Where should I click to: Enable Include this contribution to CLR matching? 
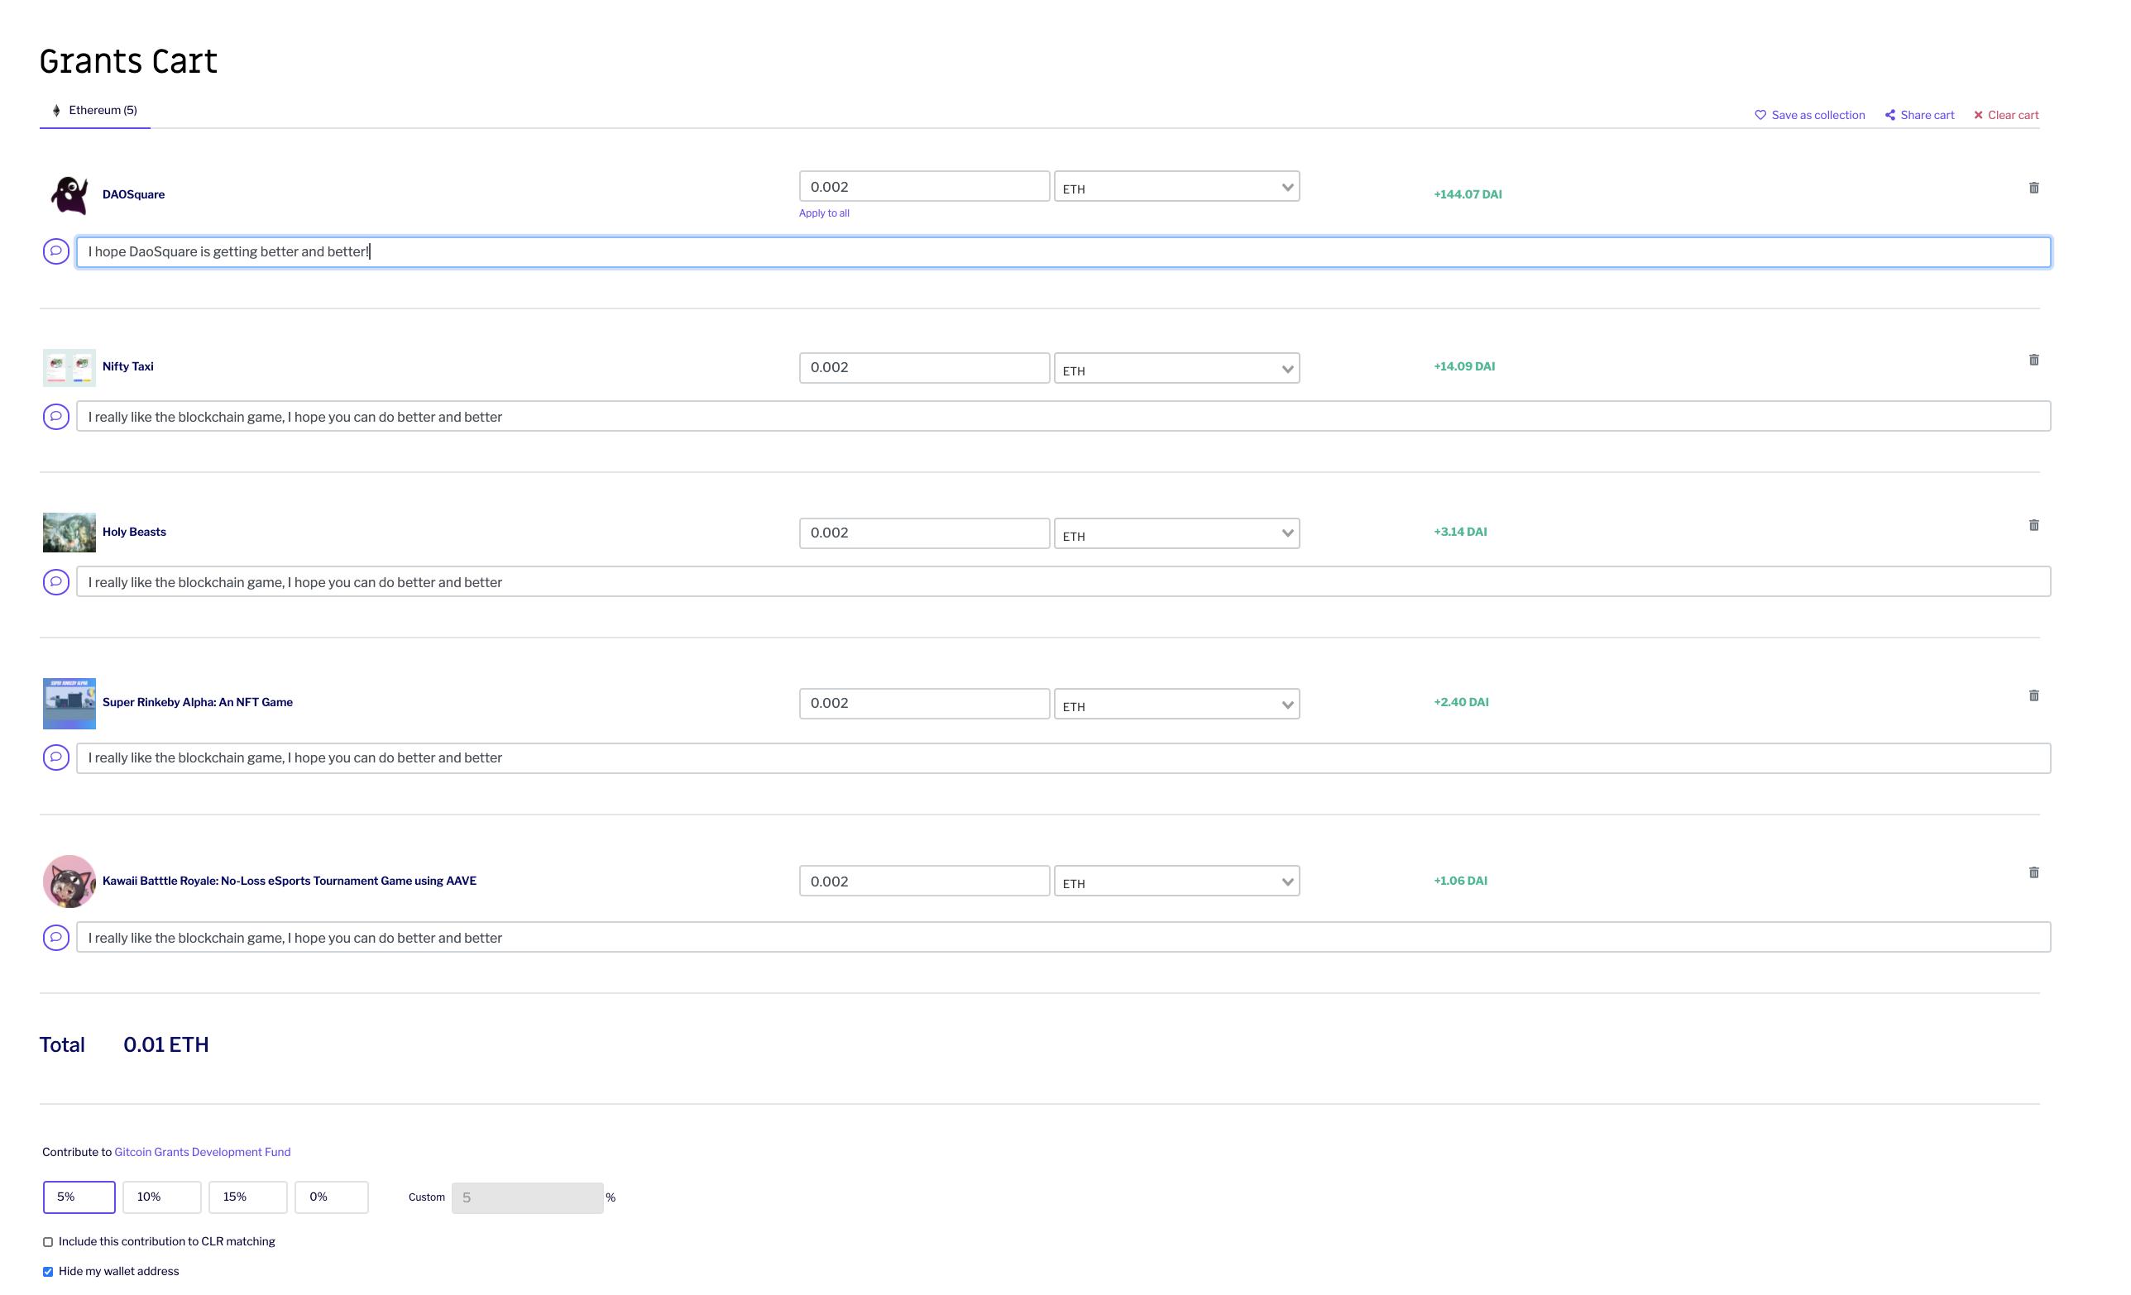click(49, 1242)
